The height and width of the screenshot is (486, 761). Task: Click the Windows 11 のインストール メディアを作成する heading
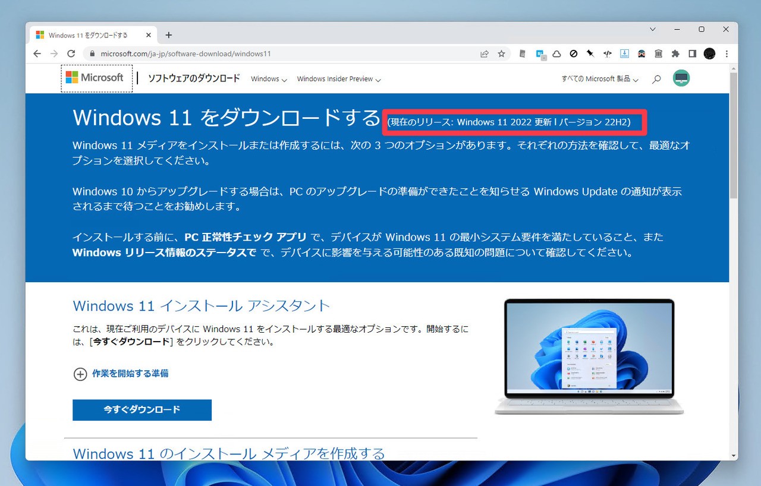tap(229, 454)
